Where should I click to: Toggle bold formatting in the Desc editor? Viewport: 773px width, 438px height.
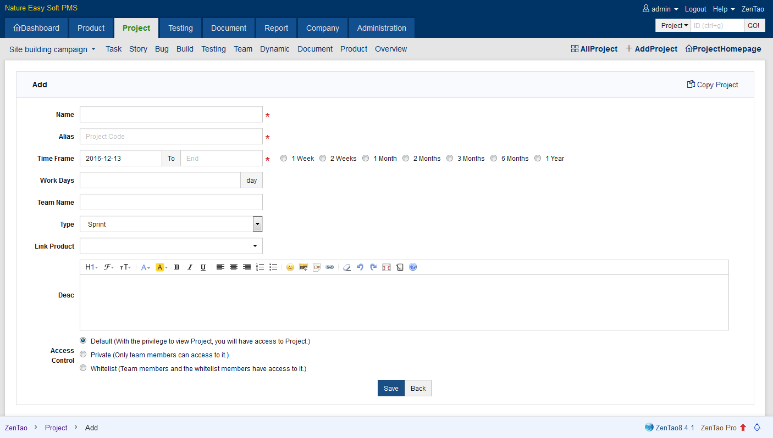(x=176, y=267)
